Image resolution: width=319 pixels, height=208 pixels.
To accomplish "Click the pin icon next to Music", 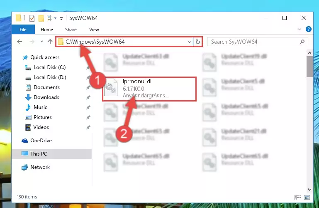I will 88,107.
